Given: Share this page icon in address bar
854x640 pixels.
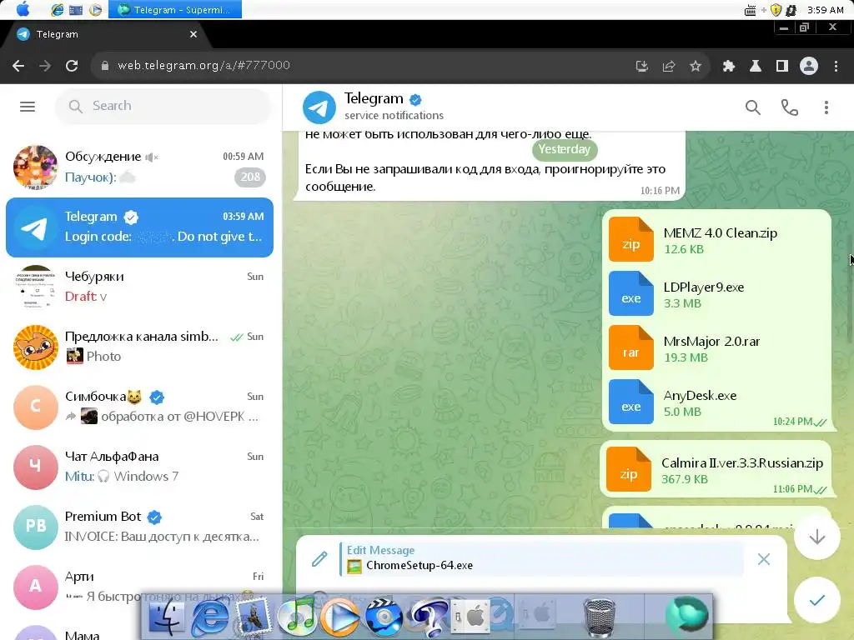Looking at the screenshot, I should click(669, 67).
